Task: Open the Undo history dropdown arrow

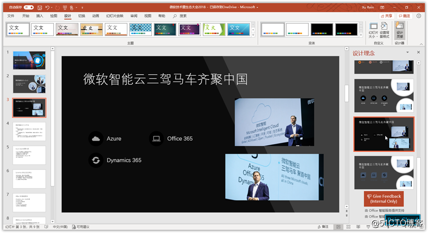Action: coord(52,8)
